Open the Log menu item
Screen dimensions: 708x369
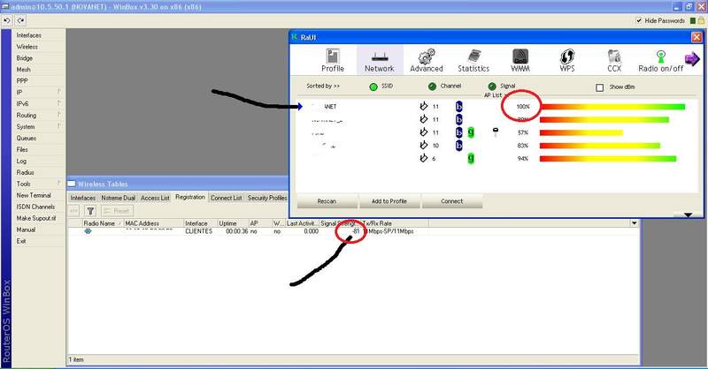38,161
